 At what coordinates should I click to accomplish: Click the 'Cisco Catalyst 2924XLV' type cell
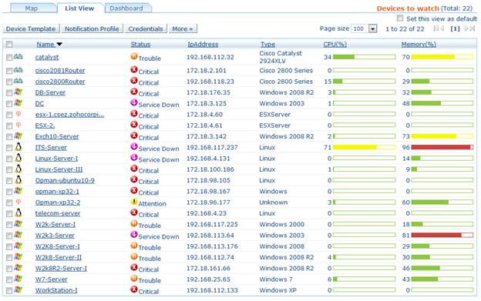coord(281,57)
